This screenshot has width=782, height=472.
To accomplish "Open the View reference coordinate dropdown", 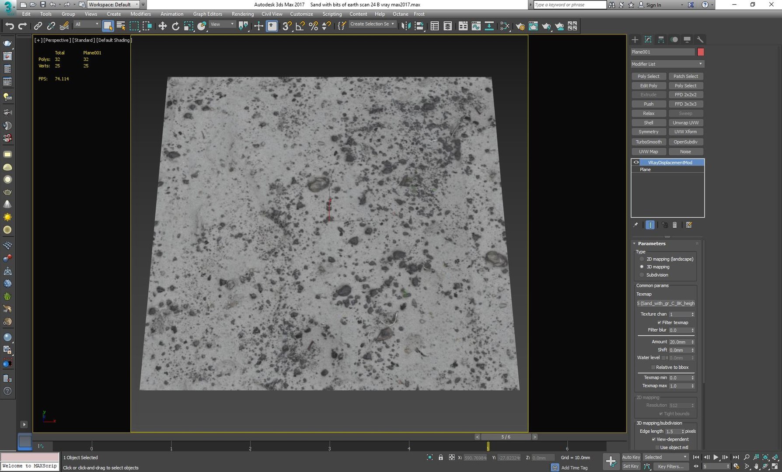I will coord(222,24).
